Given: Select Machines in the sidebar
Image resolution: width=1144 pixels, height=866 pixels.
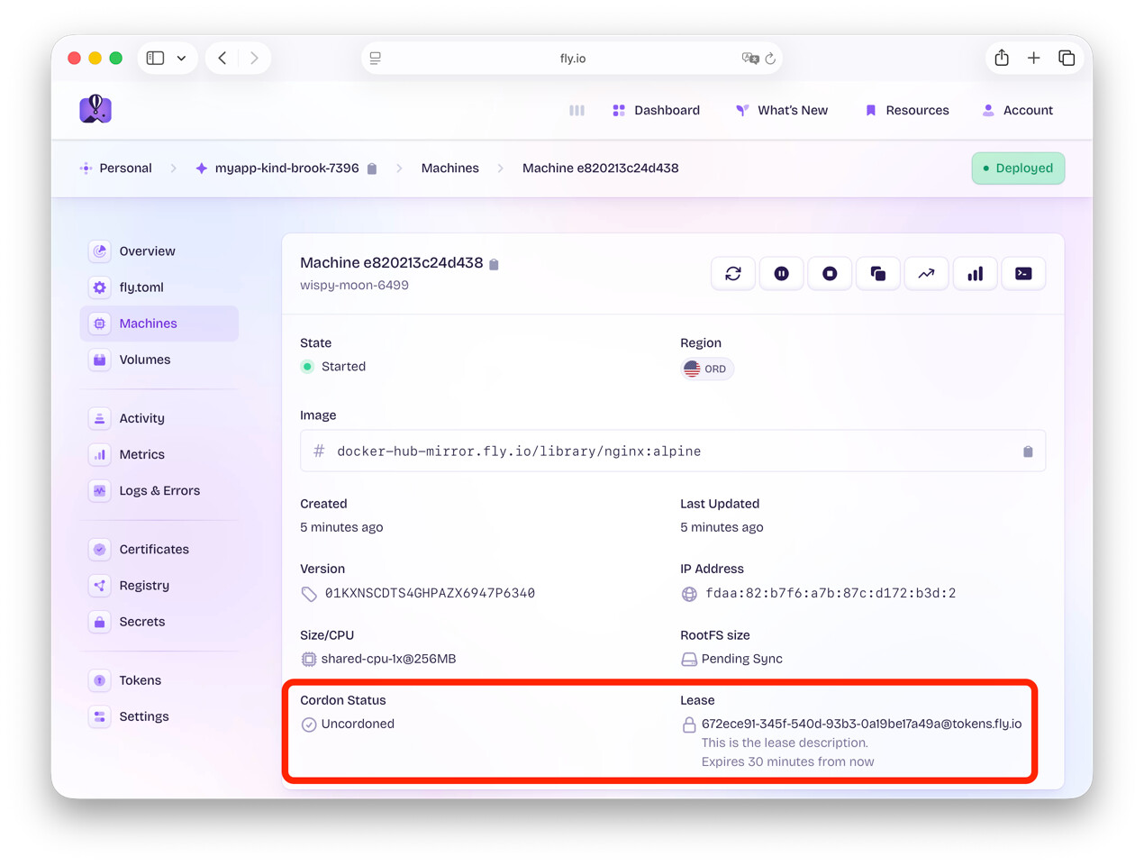Looking at the screenshot, I should [159, 324].
